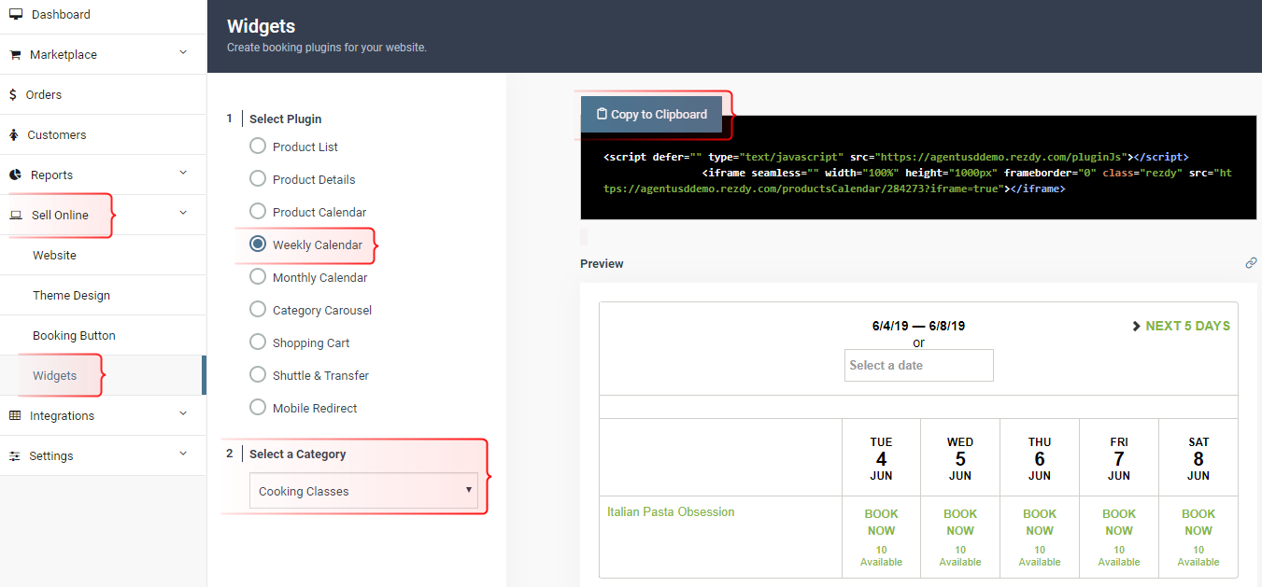This screenshot has height=587, width=1262.
Task: Select the Category Carousel radio button
Action: 258,309
